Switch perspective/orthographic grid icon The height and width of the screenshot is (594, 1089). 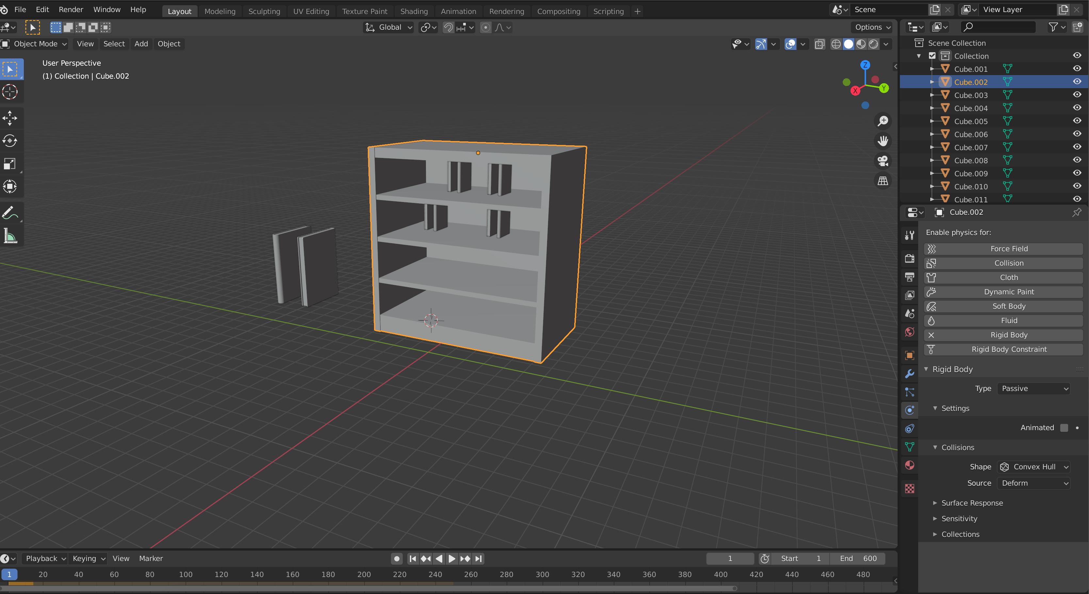coord(883,181)
